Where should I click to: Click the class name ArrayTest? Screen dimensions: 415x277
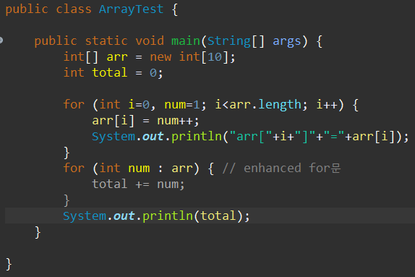pyautogui.click(x=131, y=9)
